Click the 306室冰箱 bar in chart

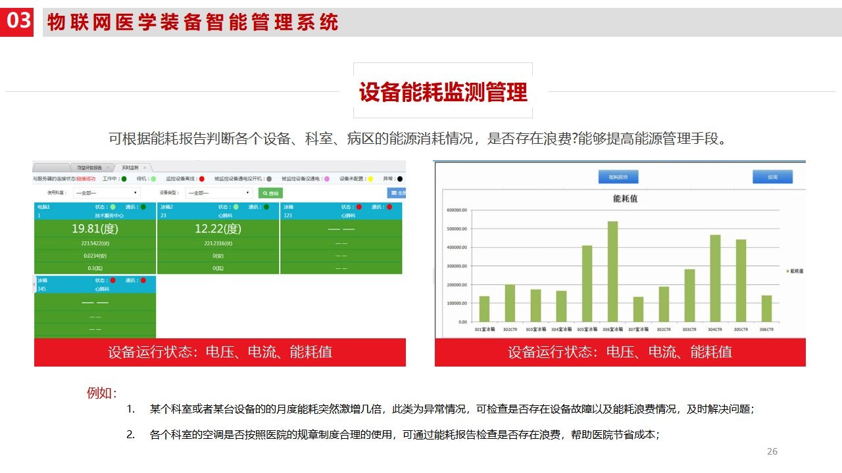(x=612, y=271)
